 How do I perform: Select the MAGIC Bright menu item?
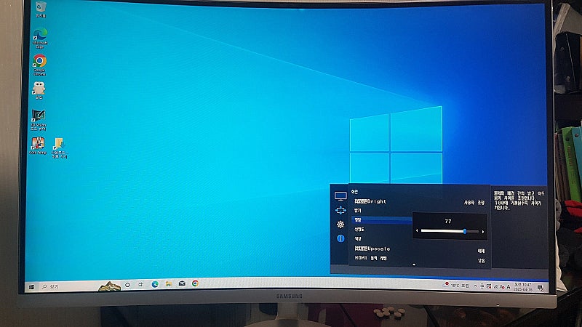pos(370,201)
